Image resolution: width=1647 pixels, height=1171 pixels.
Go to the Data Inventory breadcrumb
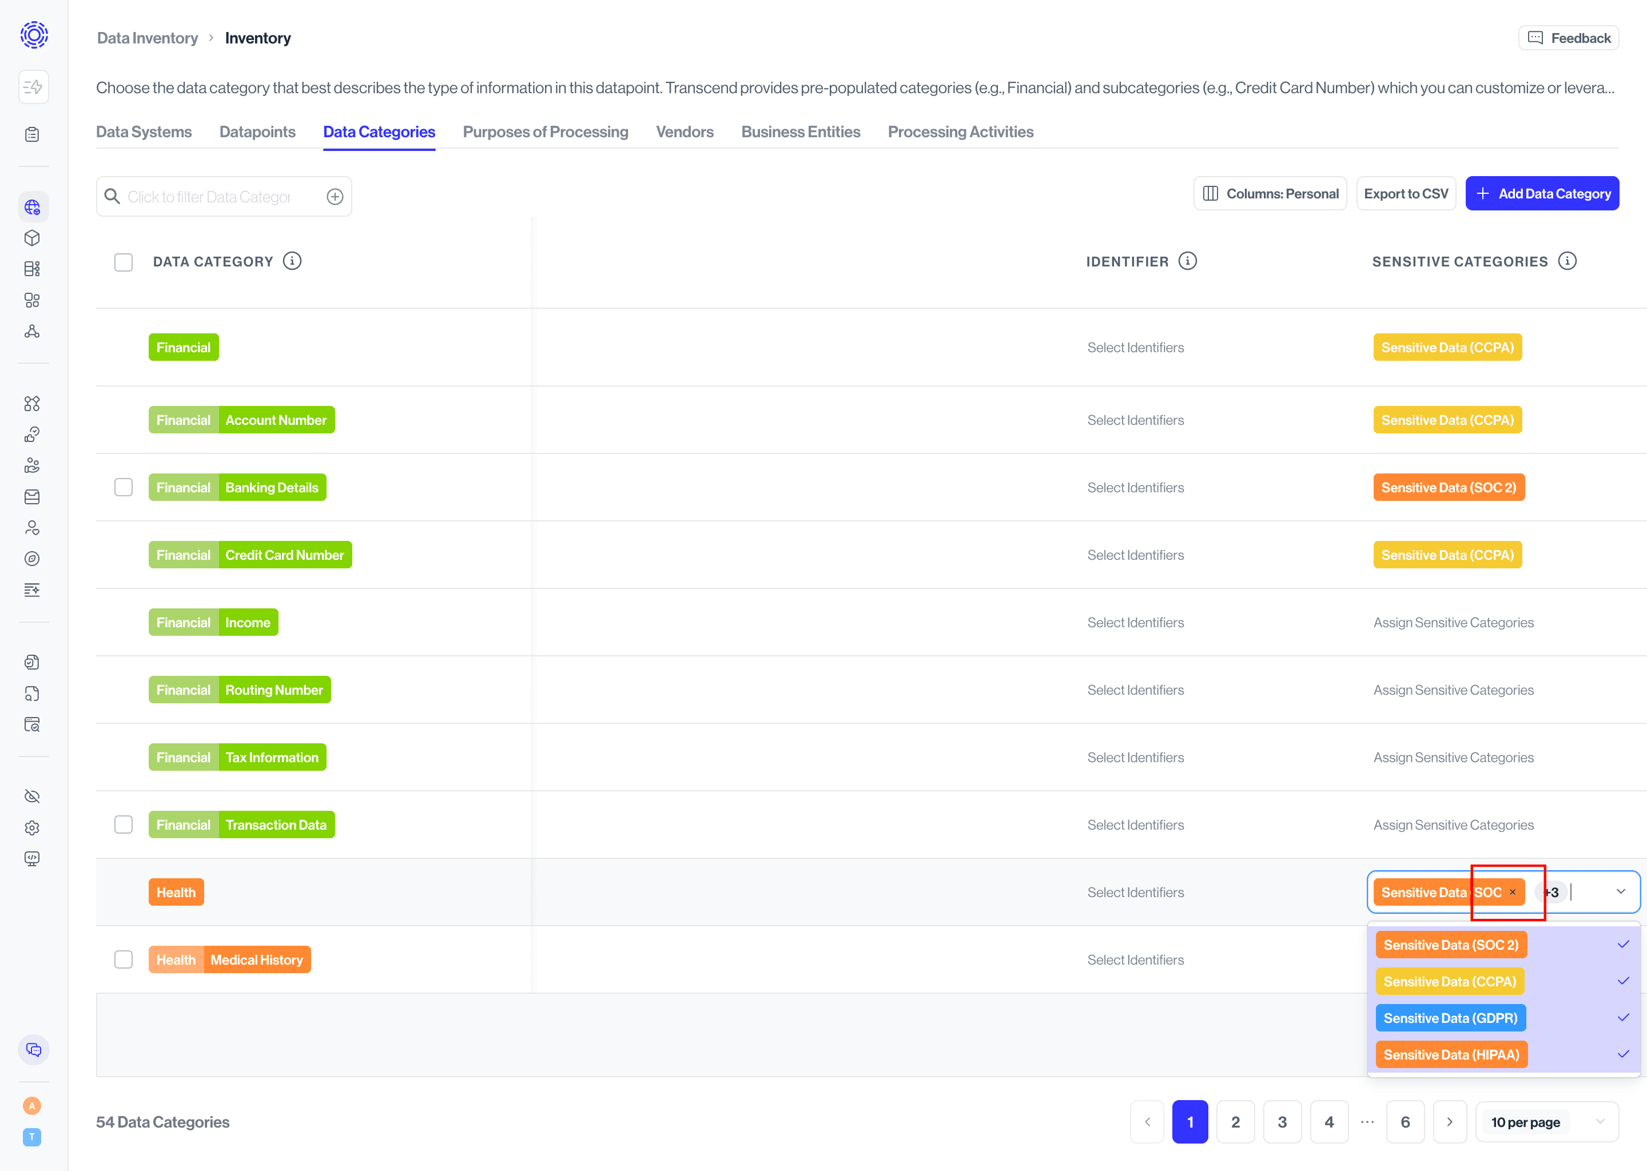point(148,38)
